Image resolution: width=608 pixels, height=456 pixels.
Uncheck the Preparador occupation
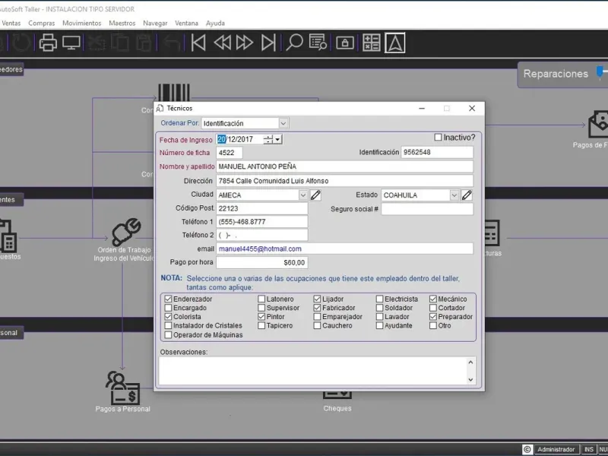coord(433,317)
